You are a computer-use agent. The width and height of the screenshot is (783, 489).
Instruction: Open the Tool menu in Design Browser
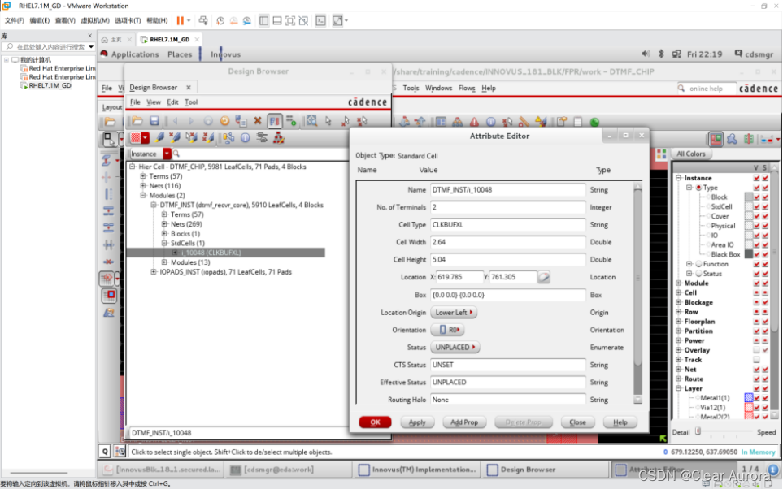point(191,102)
